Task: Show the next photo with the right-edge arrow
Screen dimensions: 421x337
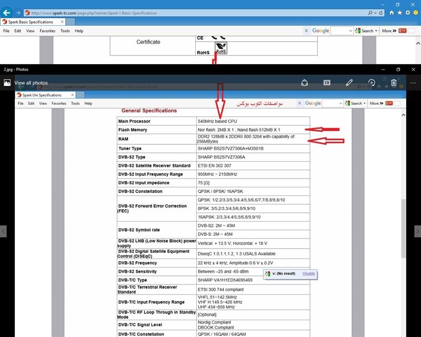Action: click(x=417, y=231)
